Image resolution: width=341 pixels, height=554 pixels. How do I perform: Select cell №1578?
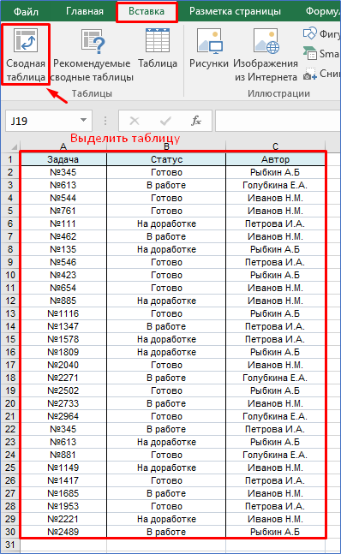point(63,339)
